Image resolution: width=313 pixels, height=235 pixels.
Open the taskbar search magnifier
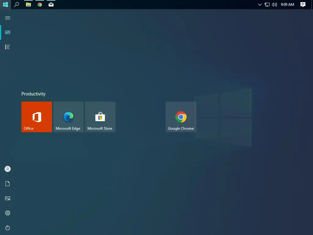click(x=17, y=4)
